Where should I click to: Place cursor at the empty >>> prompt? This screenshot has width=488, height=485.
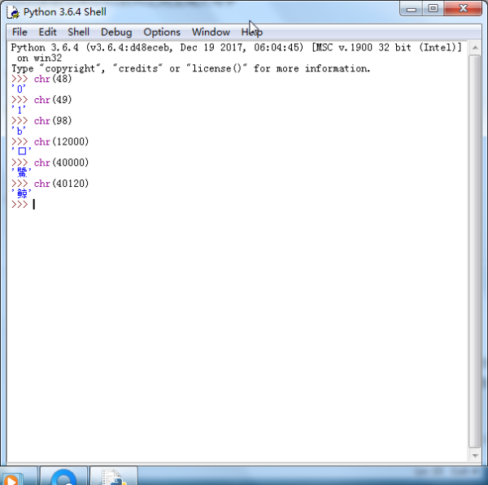tap(34, 205)
